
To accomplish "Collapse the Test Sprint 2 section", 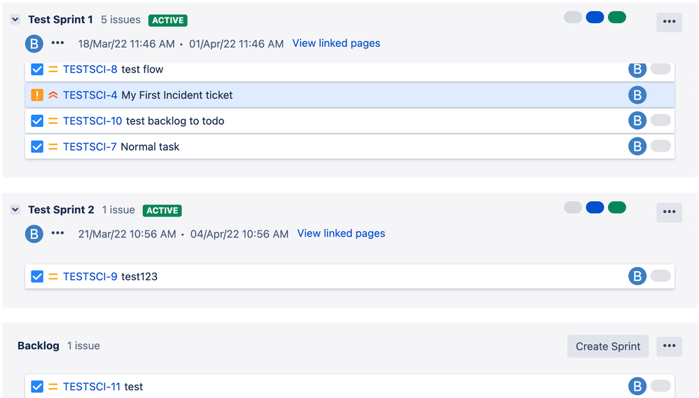I will [x=15, y=210].
